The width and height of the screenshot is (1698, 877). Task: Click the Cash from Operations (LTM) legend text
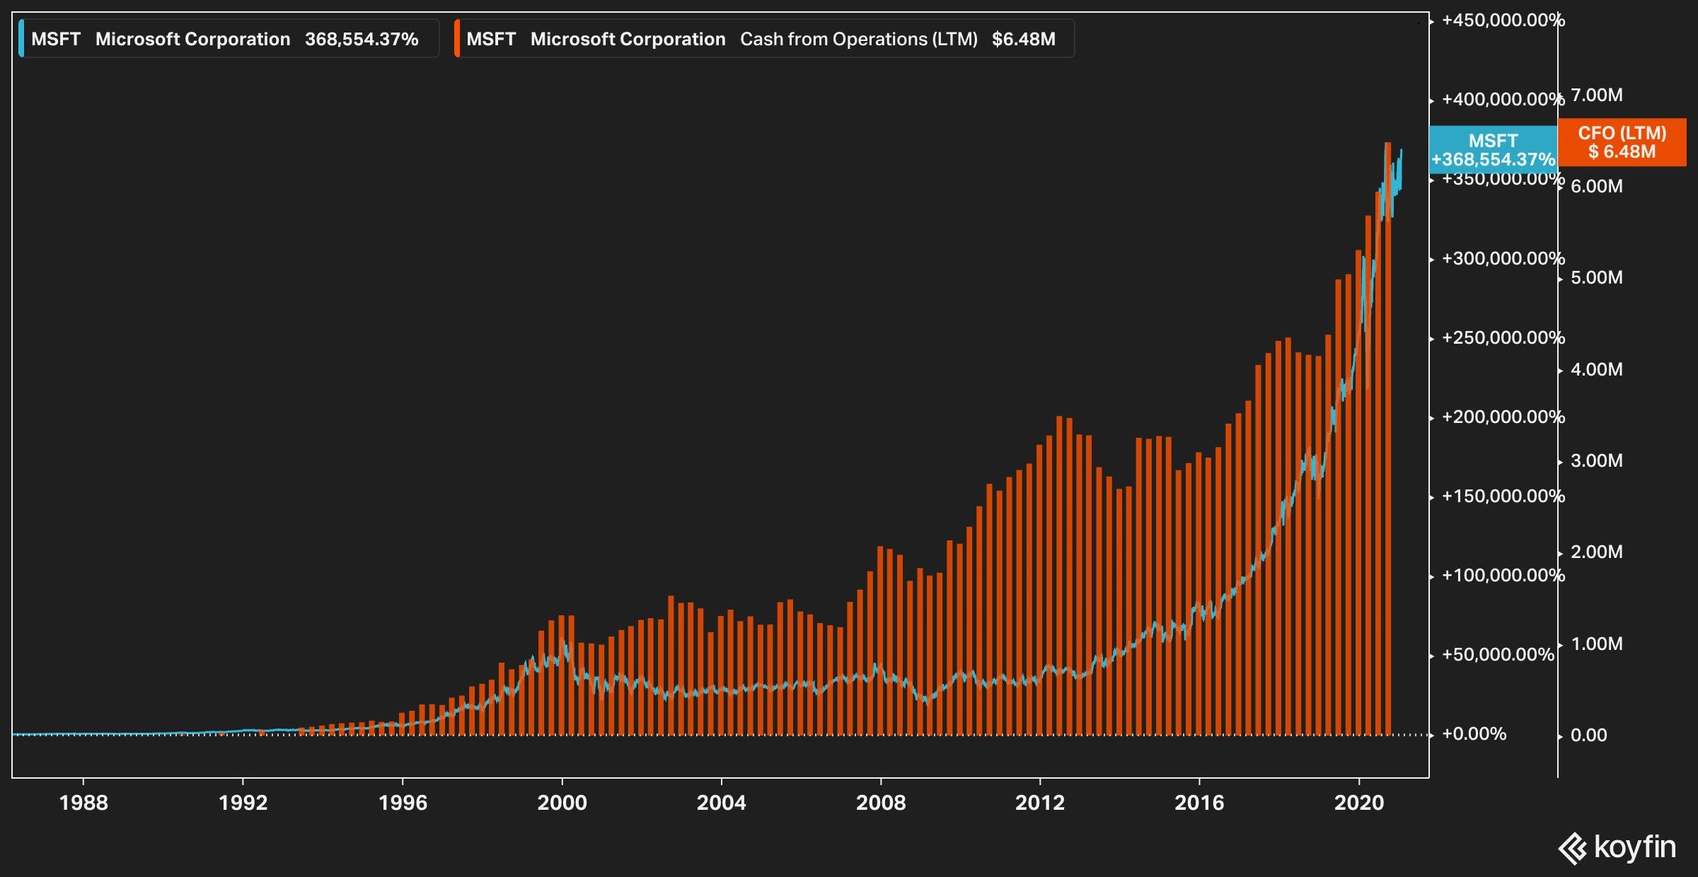tap(859, 39)
